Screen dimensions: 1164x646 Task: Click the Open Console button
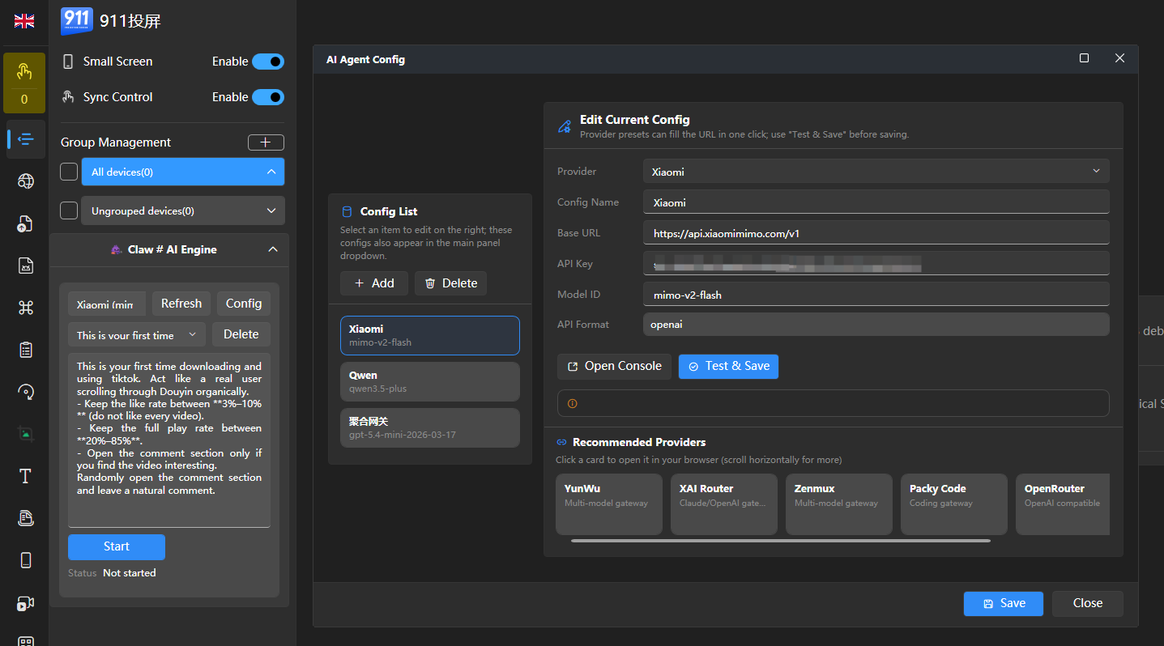coord(614,366)
